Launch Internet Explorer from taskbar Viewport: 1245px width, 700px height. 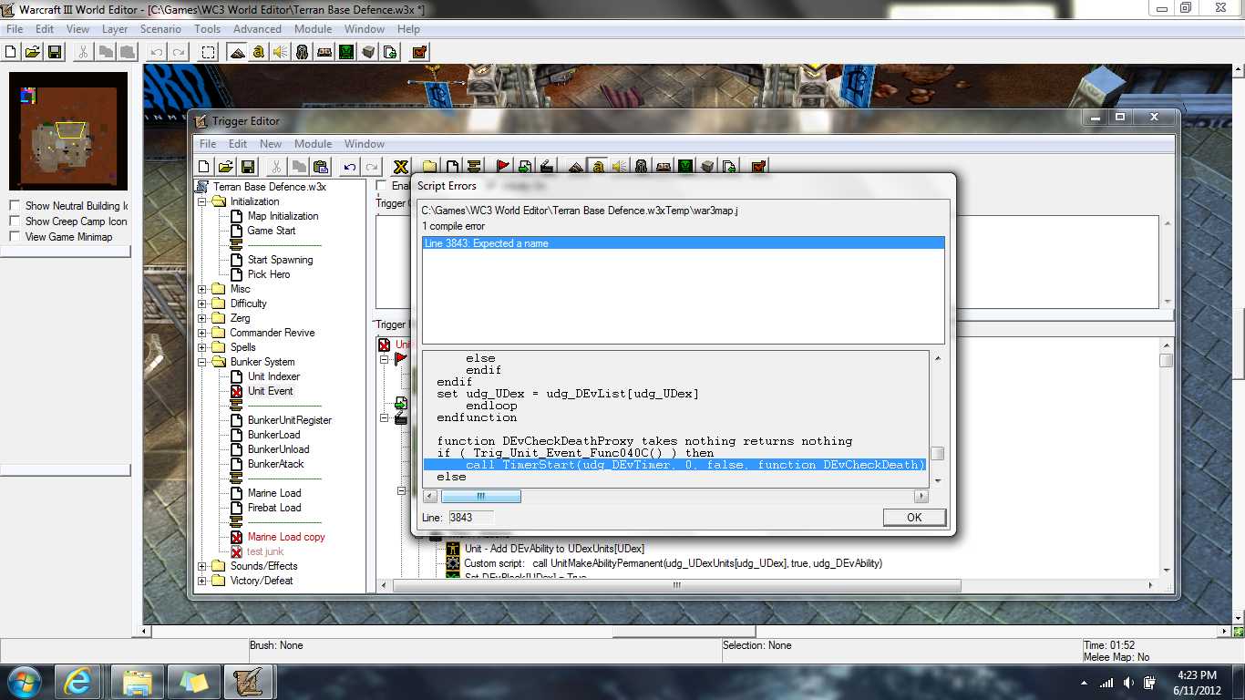78,682
